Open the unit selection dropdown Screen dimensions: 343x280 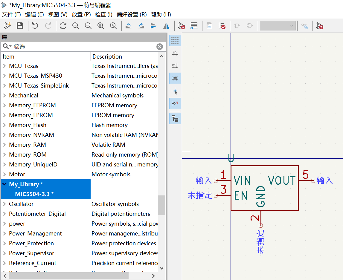click(x=278, y=26)
